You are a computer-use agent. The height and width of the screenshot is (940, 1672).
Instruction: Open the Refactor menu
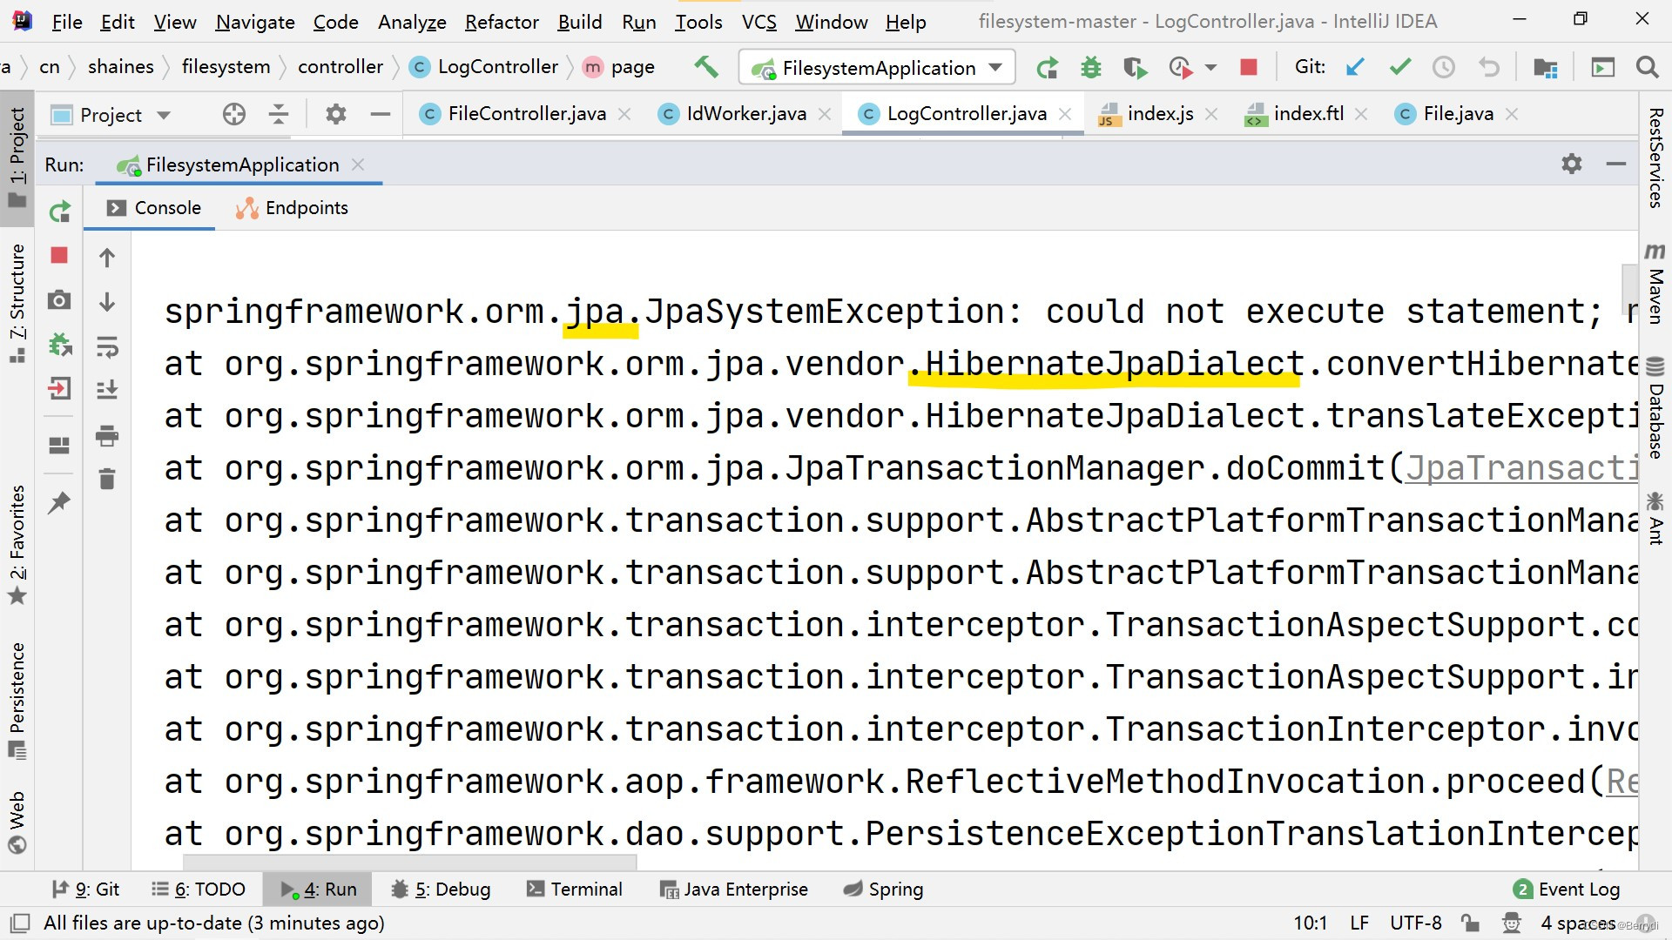click(x=502, y=22)
